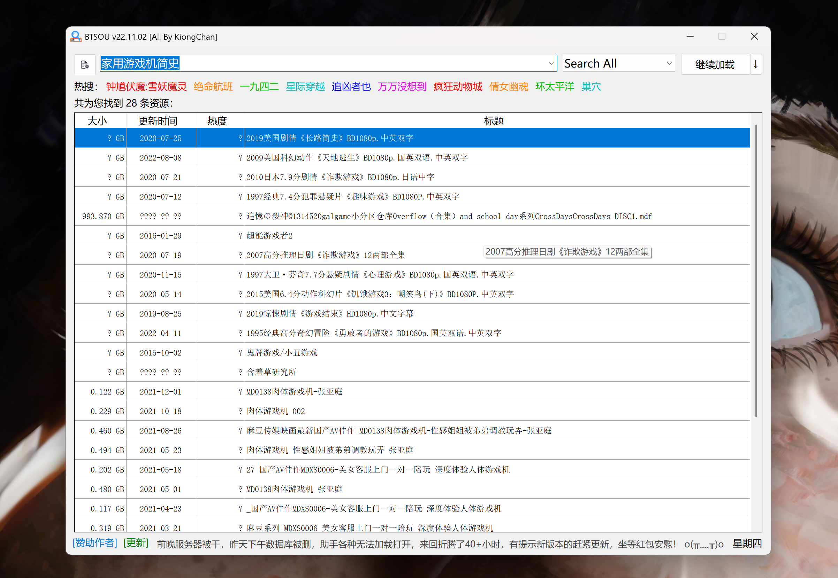The width and height of the screenshot is (838, 578).
Task: Click date cell 2015-10-02
Action: coord(161,353)
